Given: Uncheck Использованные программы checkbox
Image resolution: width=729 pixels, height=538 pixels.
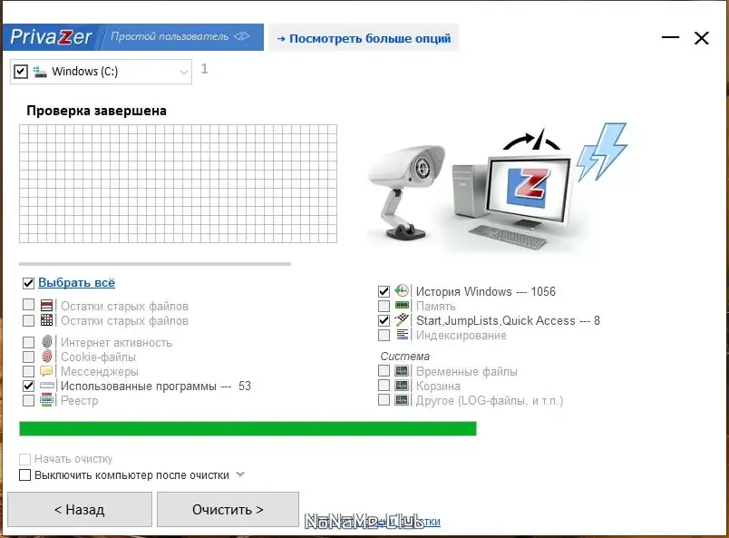Looking at the screenshot, I should [28, 386].
